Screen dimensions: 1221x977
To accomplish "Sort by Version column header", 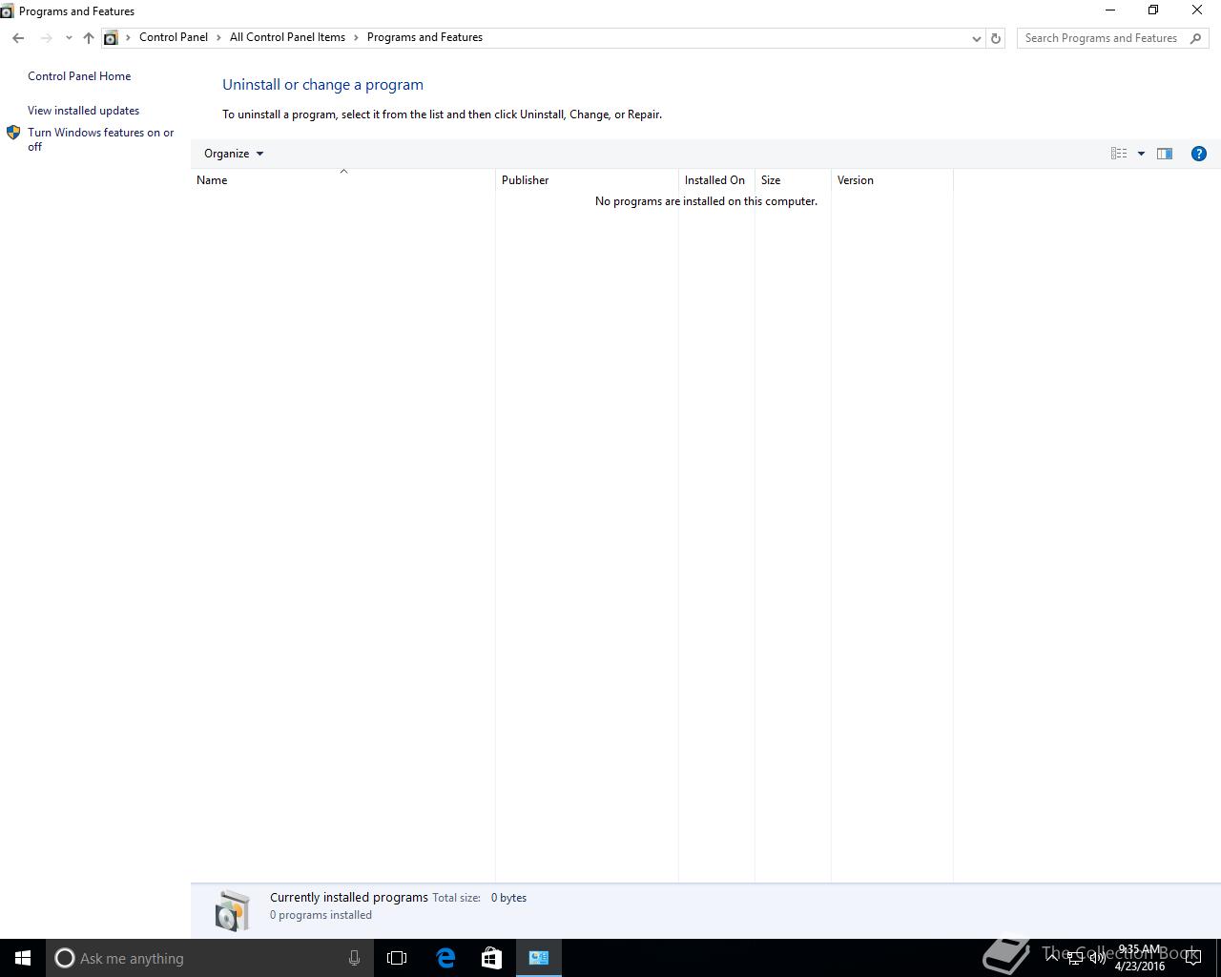I will click(892, 180).
